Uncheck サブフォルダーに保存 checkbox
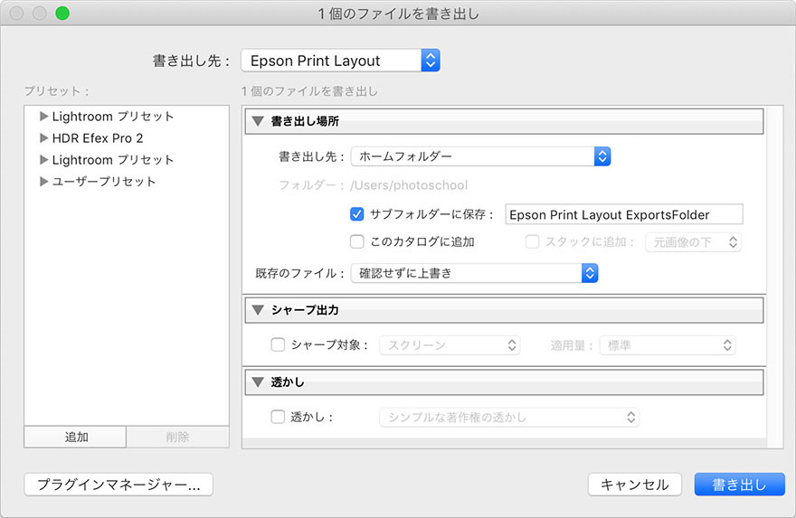796x518 pixels. [x=357, y=214]
